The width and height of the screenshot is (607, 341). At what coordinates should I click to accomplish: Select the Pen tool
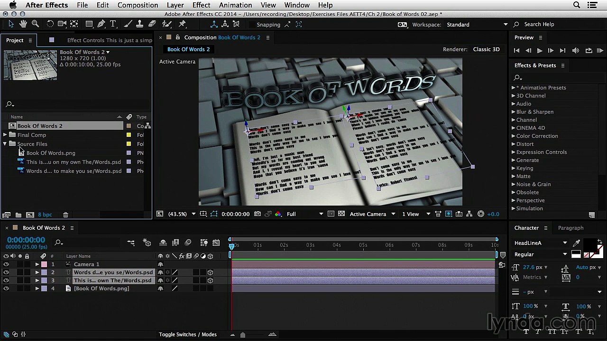pyautogui.click(x=101, y=24)
